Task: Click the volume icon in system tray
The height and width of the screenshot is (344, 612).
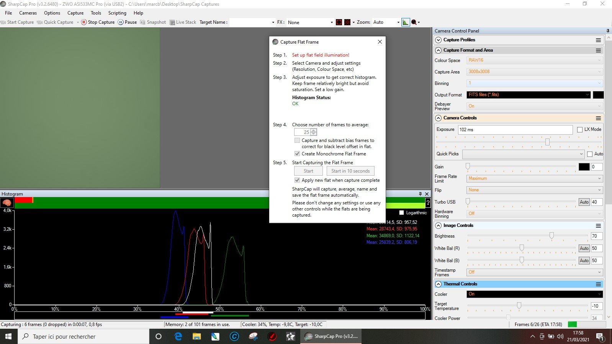Action: [x=560, y=336]
